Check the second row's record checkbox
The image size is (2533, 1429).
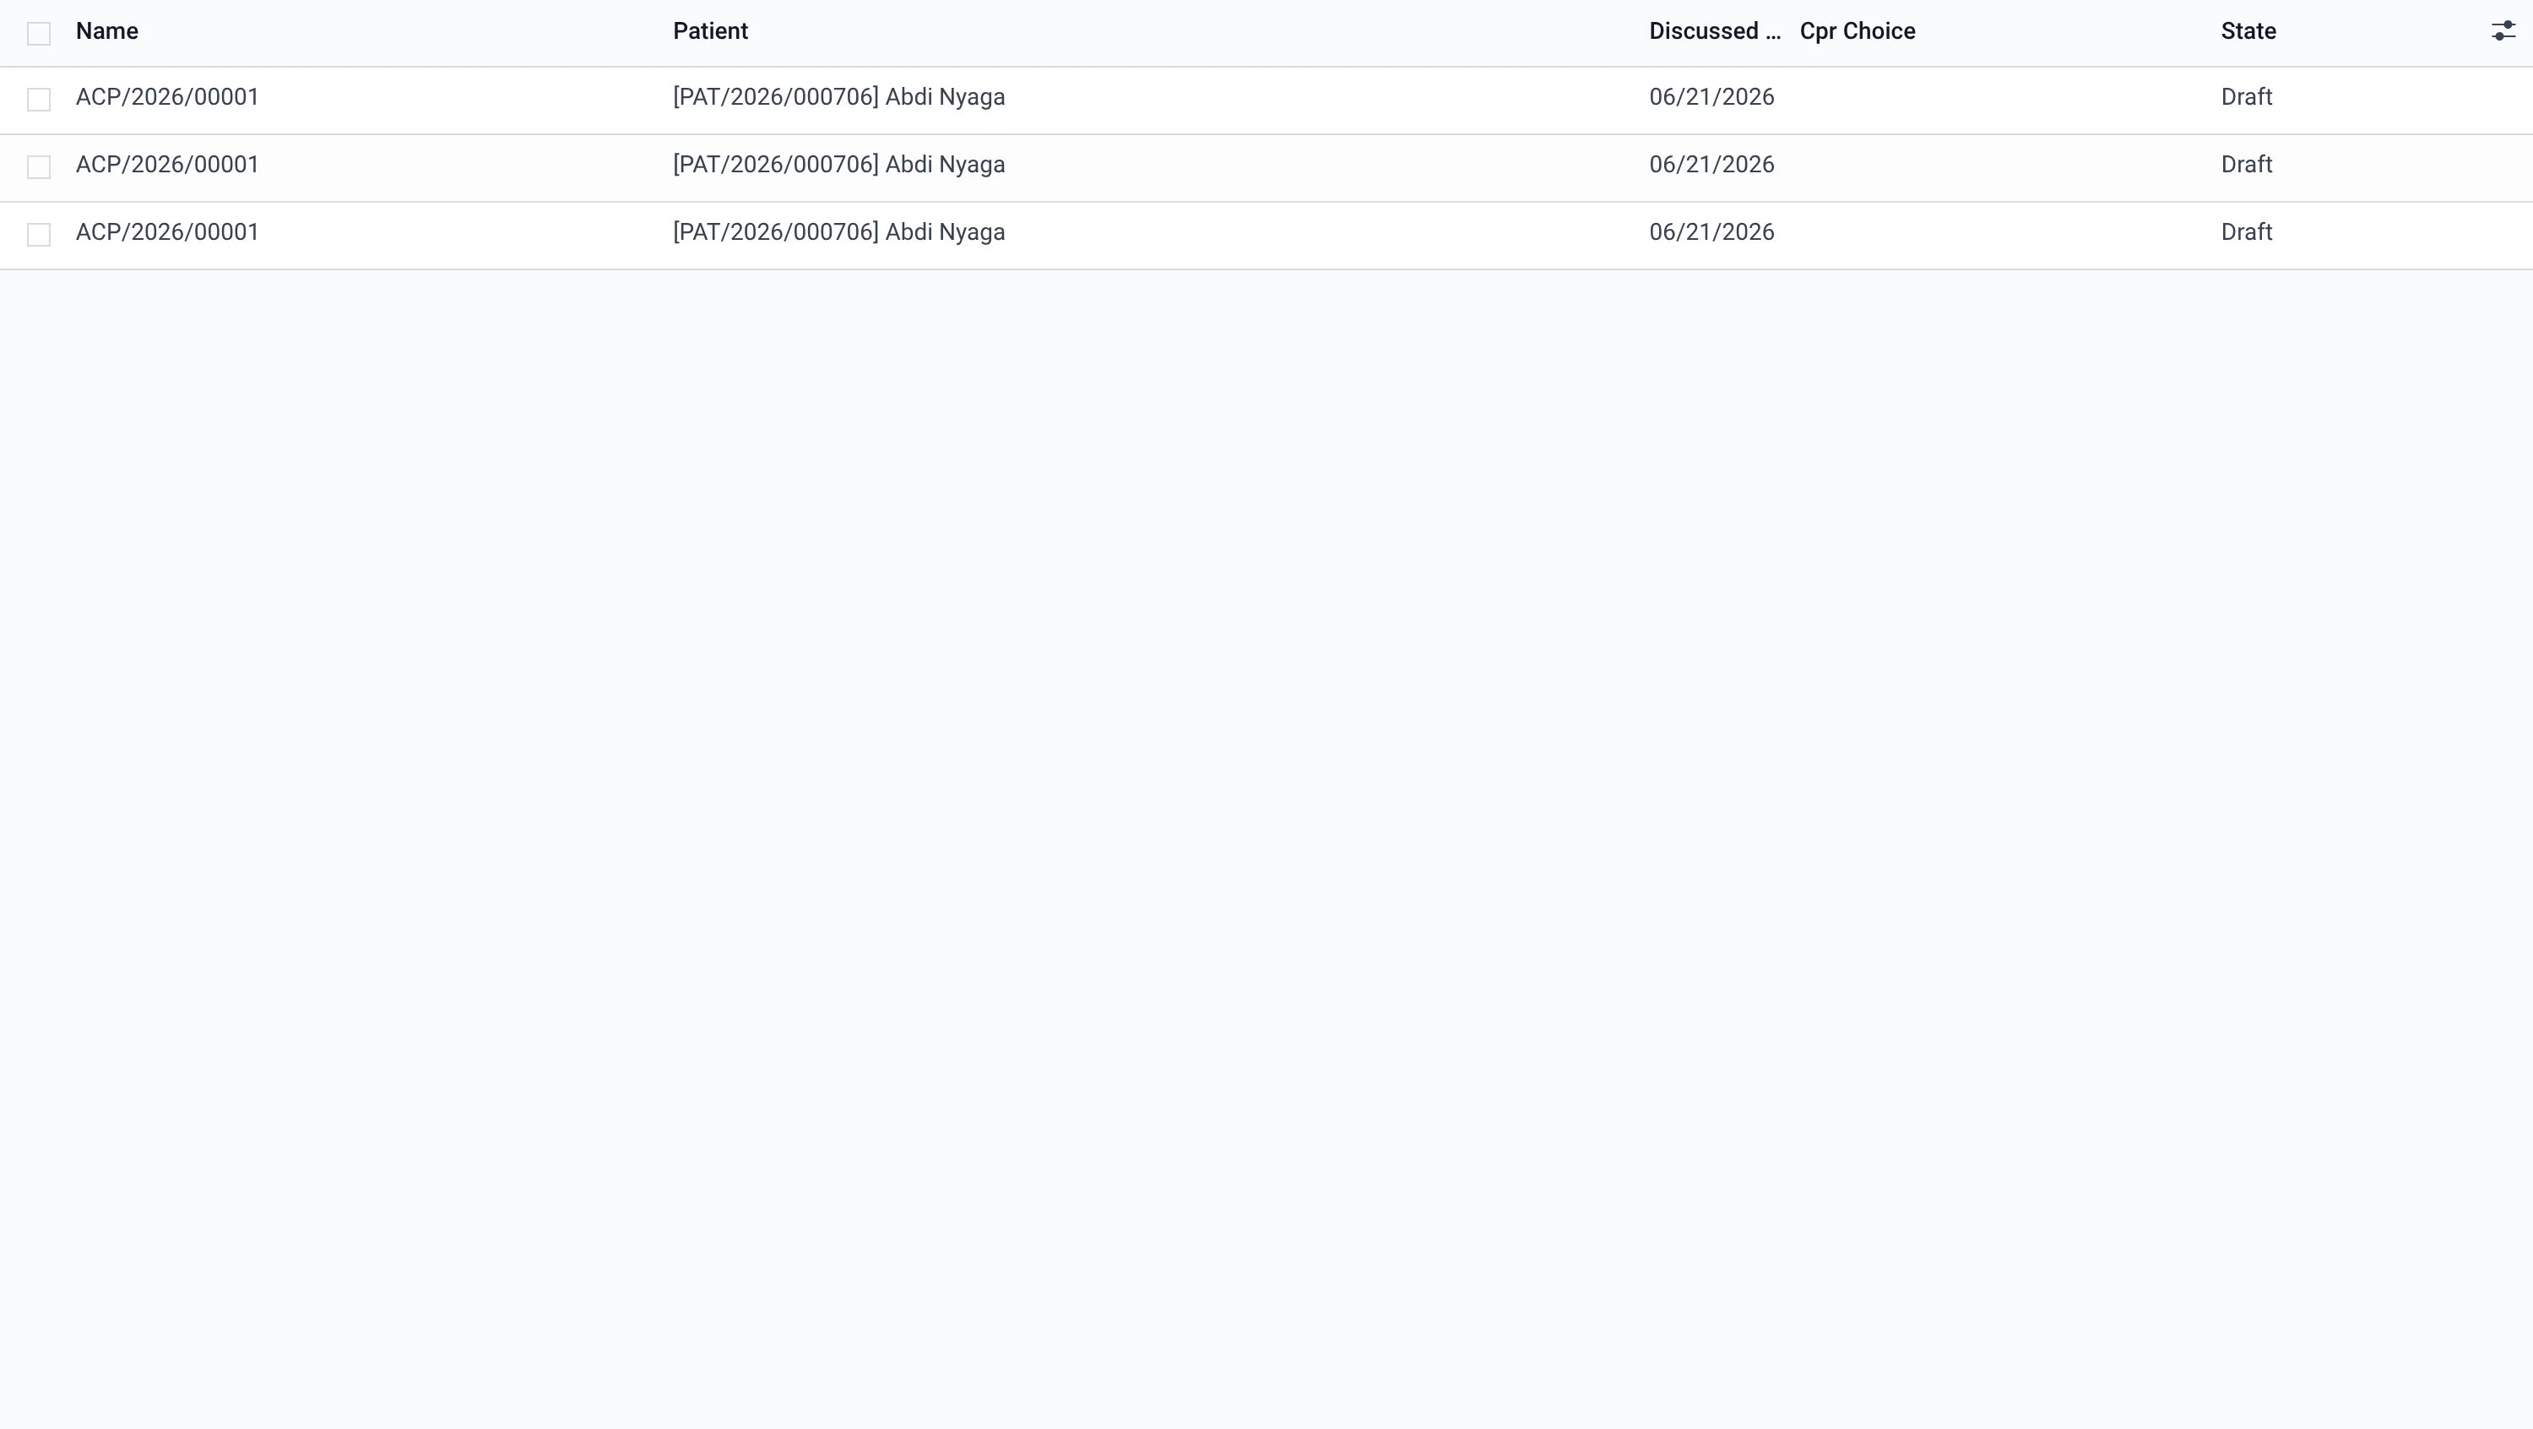(x=38, y=167)
